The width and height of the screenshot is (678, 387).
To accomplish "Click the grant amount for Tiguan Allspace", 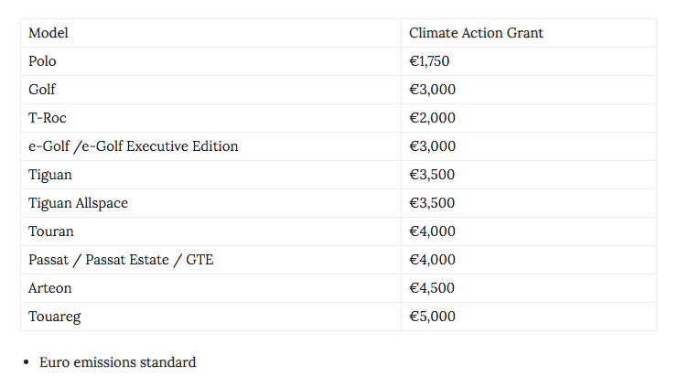I will [432, 203].
